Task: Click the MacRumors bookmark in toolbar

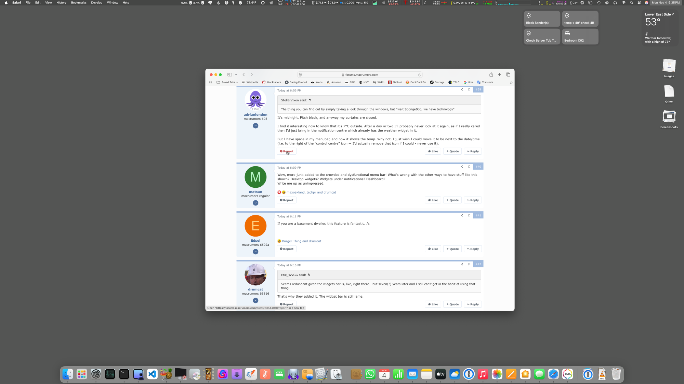Action: (273, 83)
